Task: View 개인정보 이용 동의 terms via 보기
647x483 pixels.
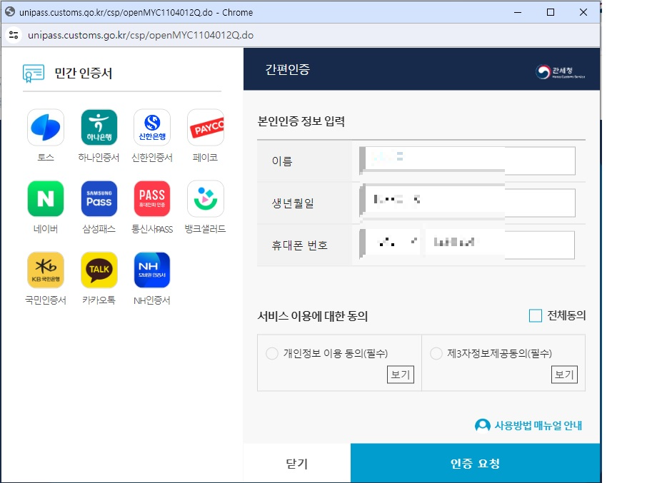Action: pyautogui.click(x=400, y=375)
